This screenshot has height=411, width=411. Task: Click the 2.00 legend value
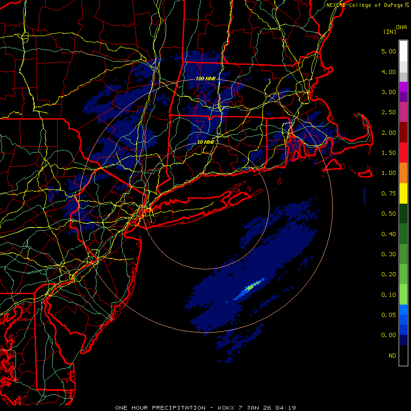tap(389, 132)
